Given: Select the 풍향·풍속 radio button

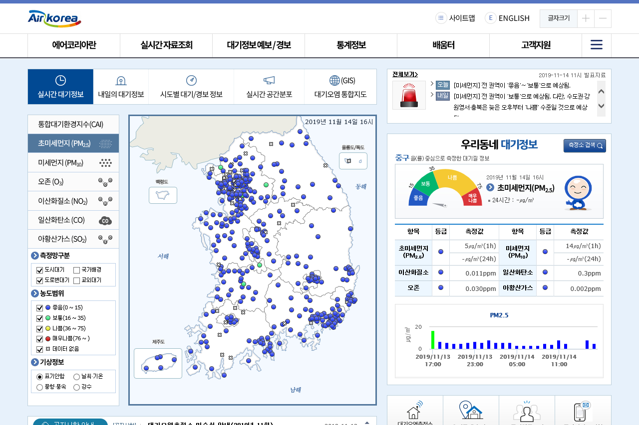Looking at the screenshot, I should click(40, 387).
